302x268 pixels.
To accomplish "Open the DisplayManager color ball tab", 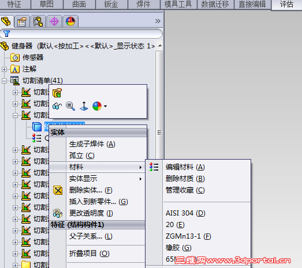I will (70, 21).
